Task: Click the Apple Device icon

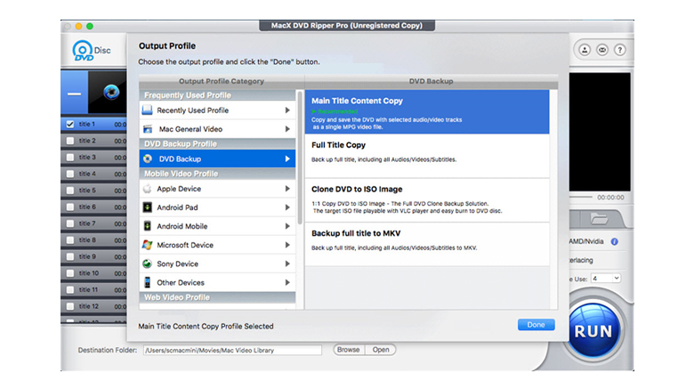Action: click(x=148, y=189)
